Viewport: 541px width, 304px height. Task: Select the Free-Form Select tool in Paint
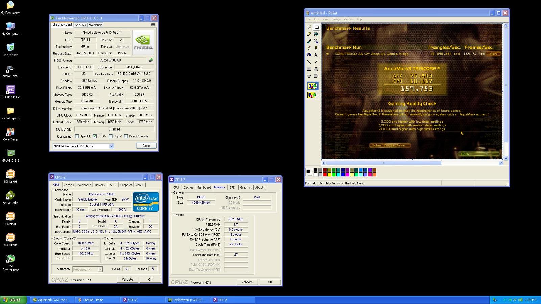pyautogui.click(x=309, y=27)
